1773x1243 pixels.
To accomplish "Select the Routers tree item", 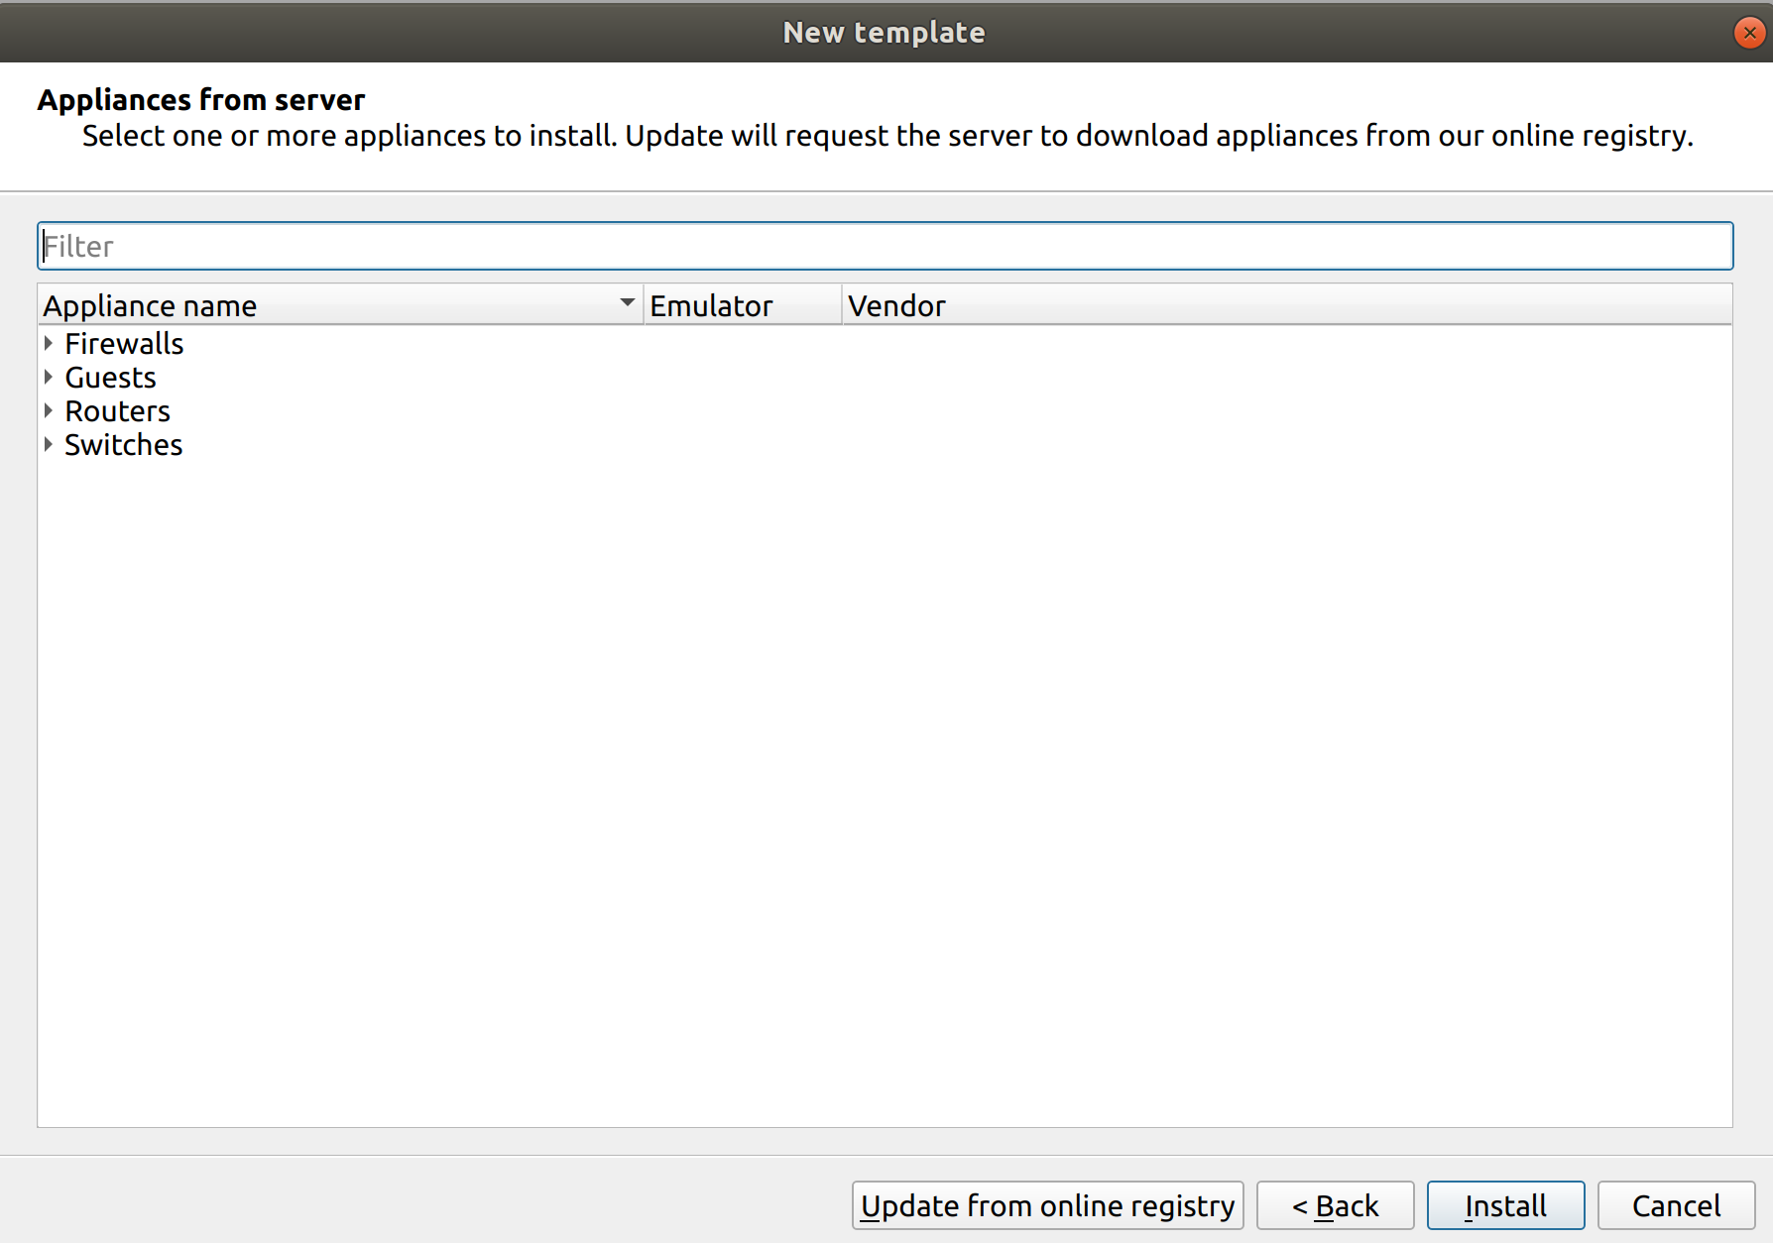I will click(117, 410).
